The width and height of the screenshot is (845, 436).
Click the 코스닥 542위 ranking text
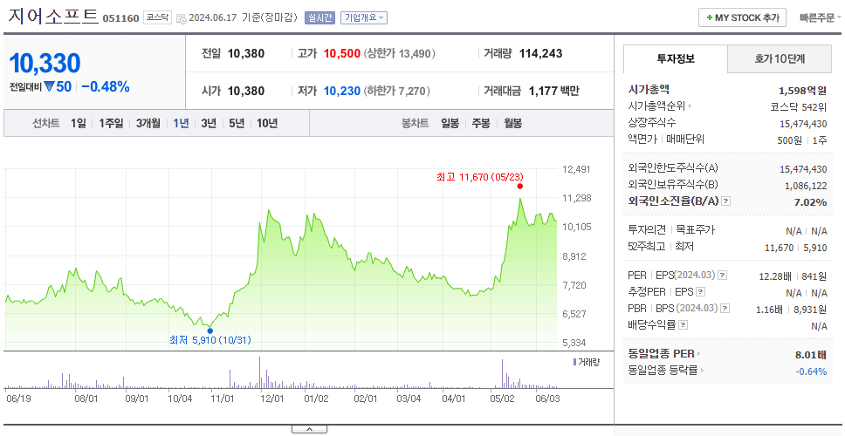click(x=799, y=106)
